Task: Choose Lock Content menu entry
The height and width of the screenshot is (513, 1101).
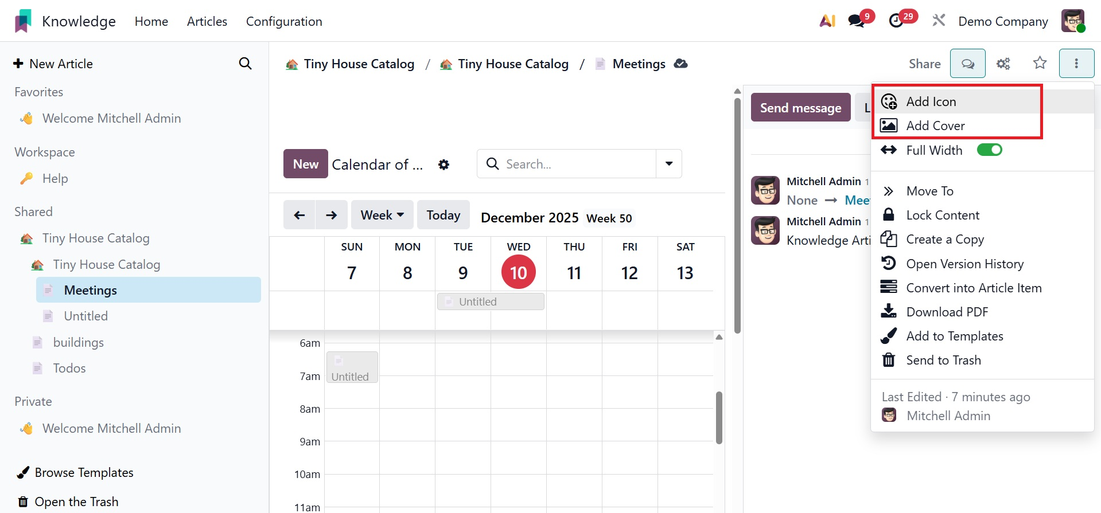Action: pyautogui.click(x=943, y=215)
